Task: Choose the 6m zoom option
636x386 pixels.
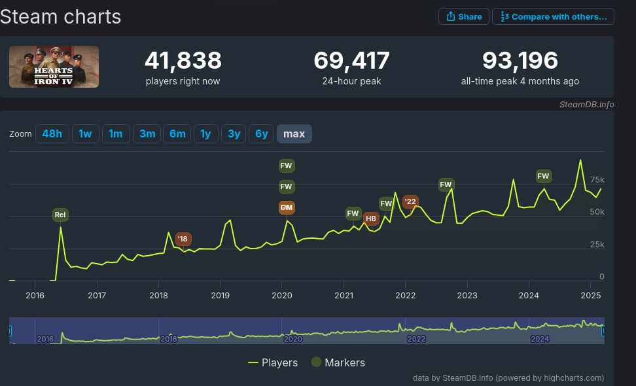Action: (177, 134)
